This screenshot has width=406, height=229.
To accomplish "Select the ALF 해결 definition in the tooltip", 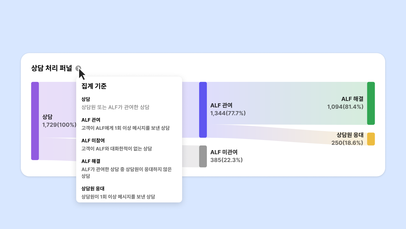I will pos(126,169).
